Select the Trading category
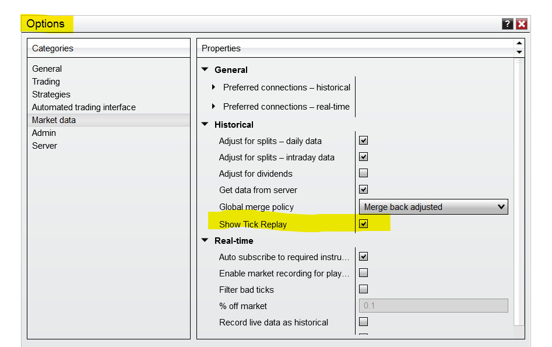 pyautogui.click(x=46, y=82)
